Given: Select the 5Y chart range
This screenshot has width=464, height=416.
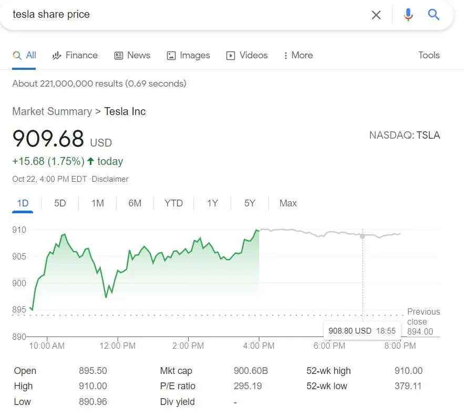Looking at the screenshot, I should pyautogui.click(x=250, y=203).
